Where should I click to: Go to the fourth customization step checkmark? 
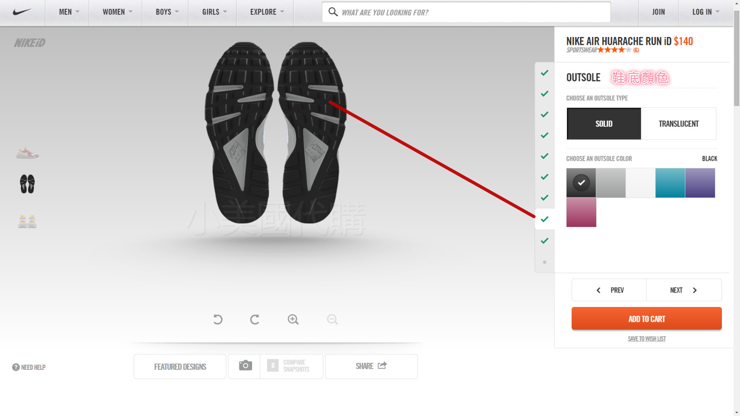pos(545,135)
